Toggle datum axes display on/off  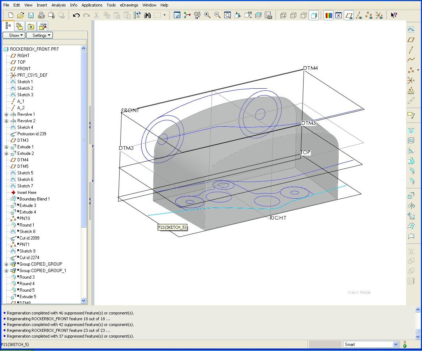[x=359, y=15]
